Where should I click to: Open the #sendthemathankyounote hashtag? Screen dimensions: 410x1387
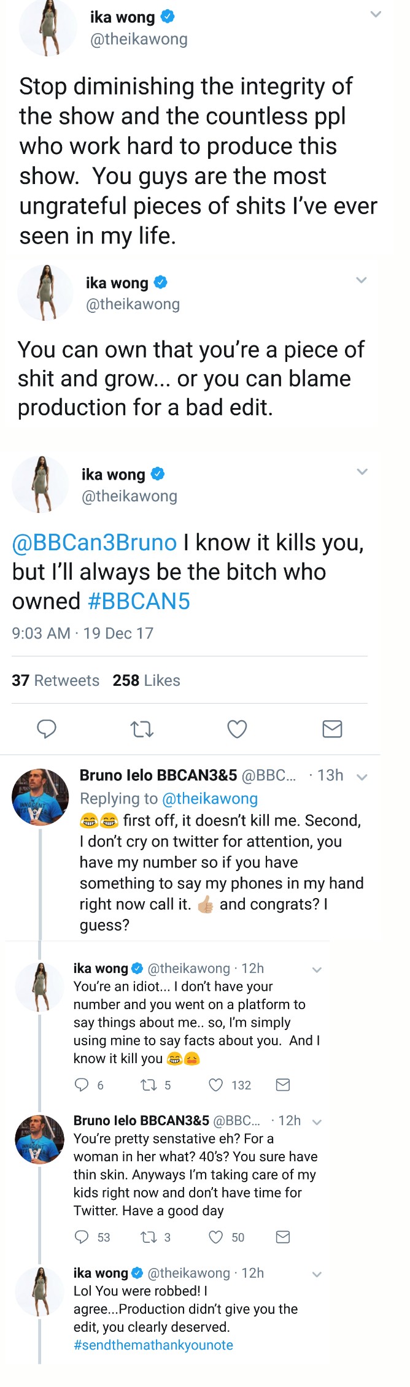click(x=153, y=1345)
